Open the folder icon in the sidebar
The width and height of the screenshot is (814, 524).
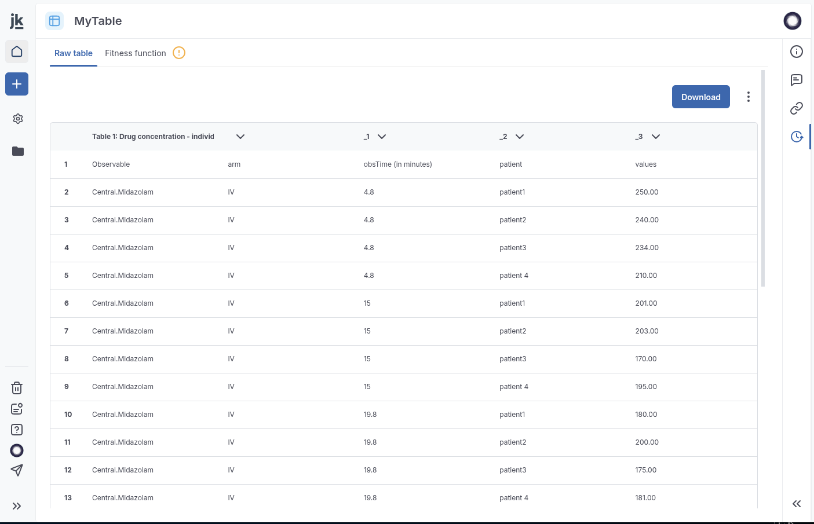[x=17, y=151]
